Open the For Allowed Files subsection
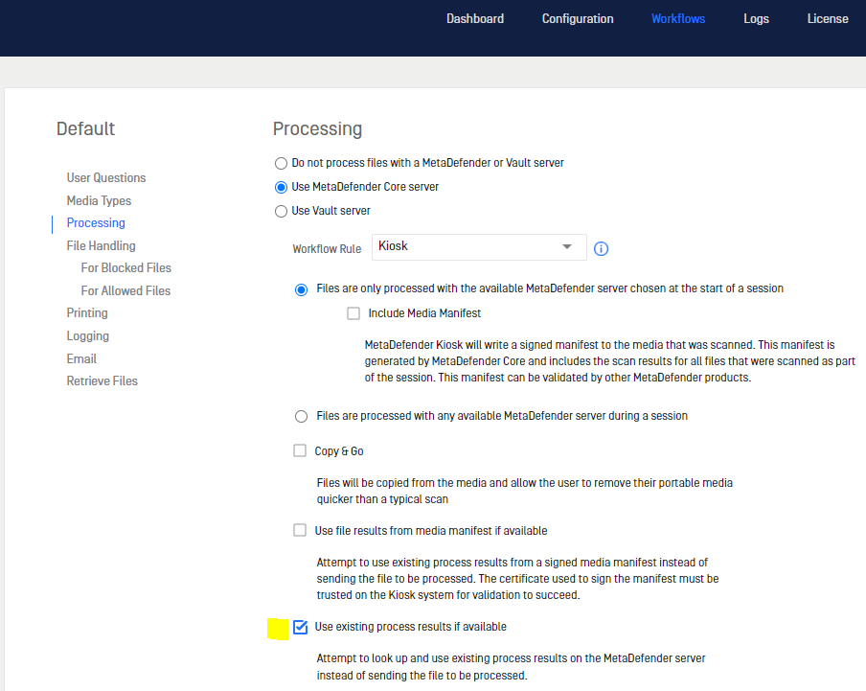Screen dimensions: 866x691 (x=125, y=290)
